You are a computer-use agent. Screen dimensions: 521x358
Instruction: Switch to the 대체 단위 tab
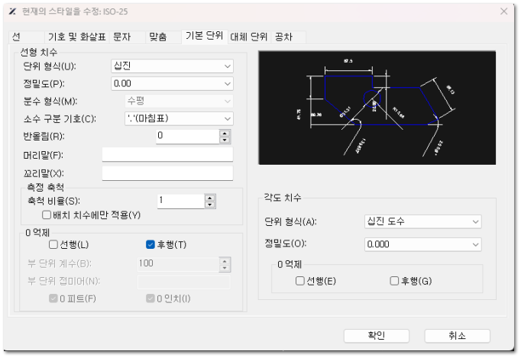click(x=249, y=37)
